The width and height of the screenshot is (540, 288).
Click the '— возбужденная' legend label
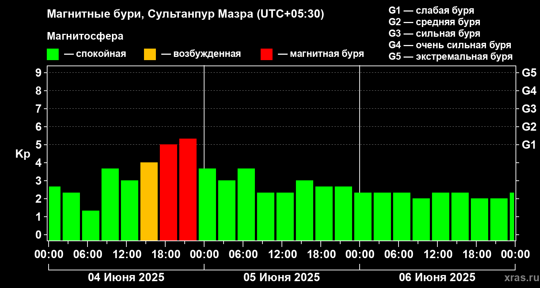pyautogui.click(x=201, y=54)
